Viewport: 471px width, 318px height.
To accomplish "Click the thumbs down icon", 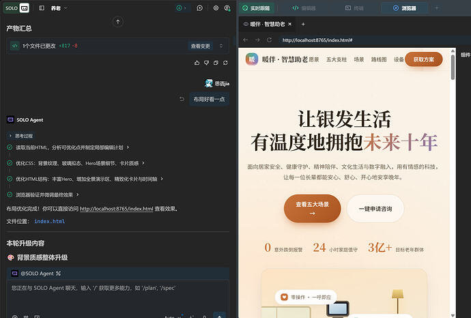I will coord(206,63).
